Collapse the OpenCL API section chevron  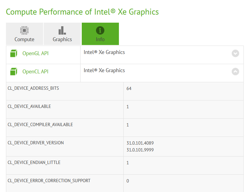tap(235, 72)
